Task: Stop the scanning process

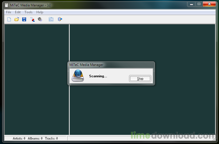Action: click(x=140, y=79)
